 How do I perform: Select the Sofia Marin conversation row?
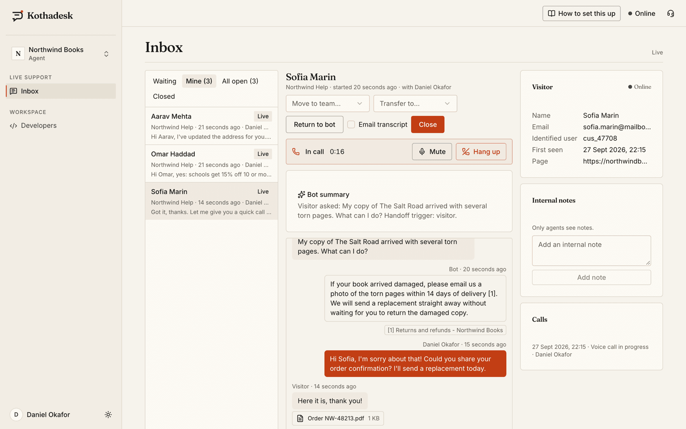(x=211, y=201)
